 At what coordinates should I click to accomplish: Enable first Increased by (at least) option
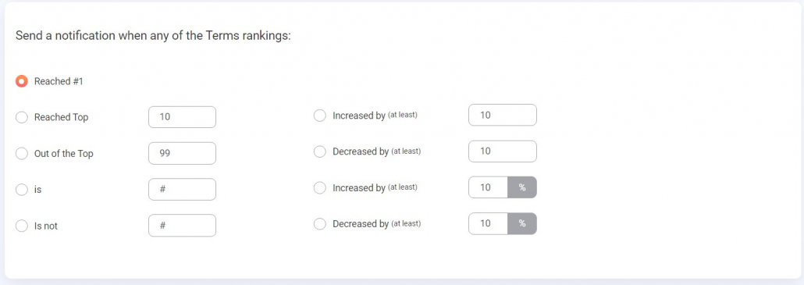click(319, 116)
